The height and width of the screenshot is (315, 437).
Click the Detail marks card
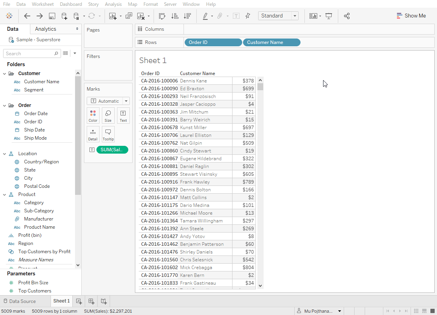click(x=93, y=134)
